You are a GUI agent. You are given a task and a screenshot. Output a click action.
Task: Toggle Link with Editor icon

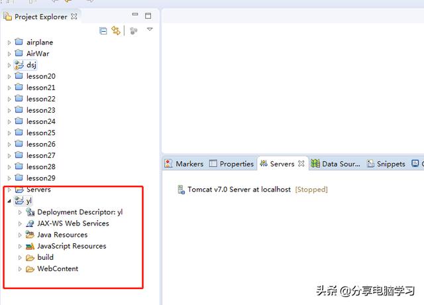(x=116, y=30)
